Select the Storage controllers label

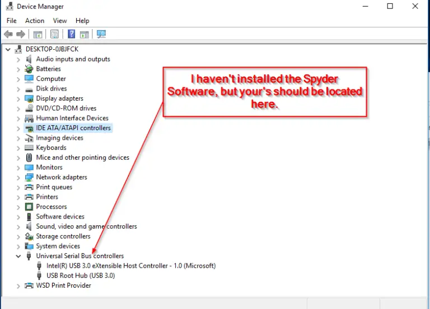(x=63, y=236)
